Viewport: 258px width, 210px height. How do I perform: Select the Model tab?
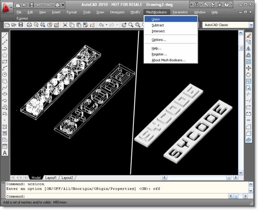[36, 177]
